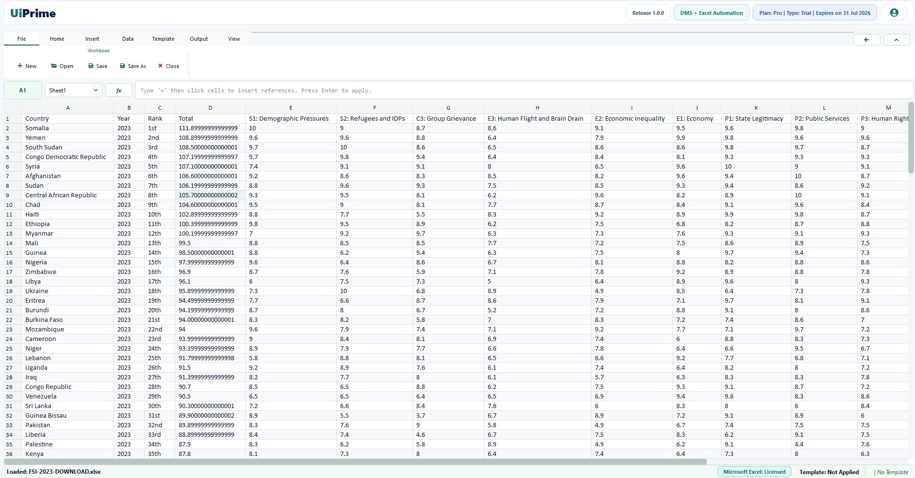This screenshot has height=478, width=915.
Task: Click the Microsoft Excel: Licensed status badge
Action: coord(755,472)
